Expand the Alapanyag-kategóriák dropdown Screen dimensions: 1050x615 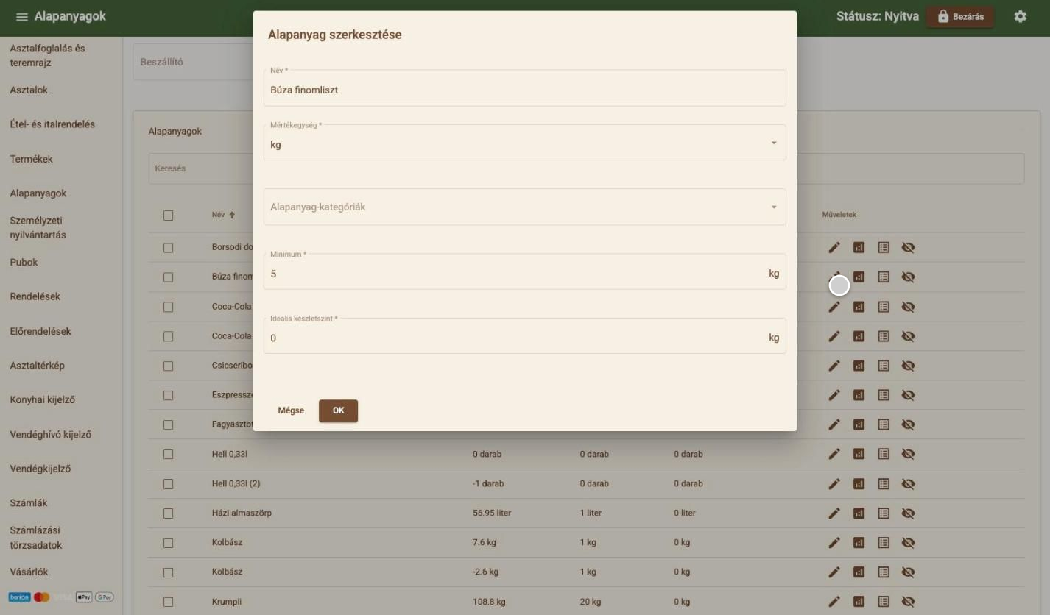pos(524,207)
